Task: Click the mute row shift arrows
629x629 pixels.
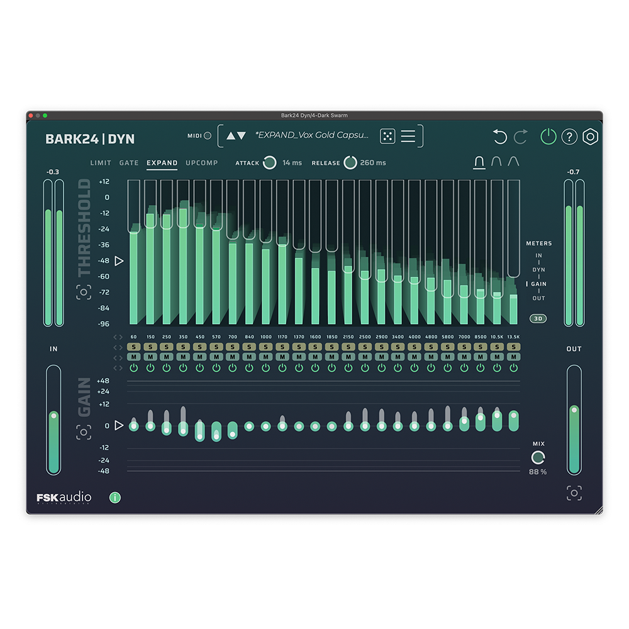Action: click(118, 357)
